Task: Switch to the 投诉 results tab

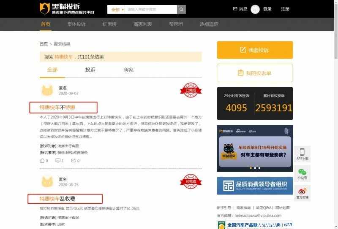Action: (x=90, y=70)
